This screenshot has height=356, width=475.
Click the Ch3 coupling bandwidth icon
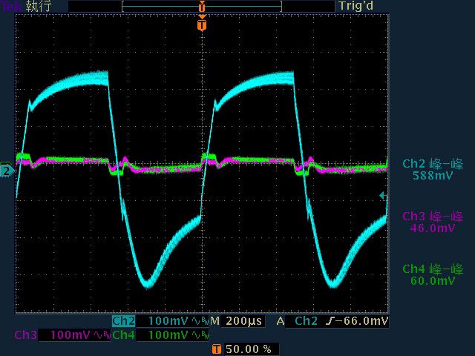pyautogui.click(x=102, y=335)
